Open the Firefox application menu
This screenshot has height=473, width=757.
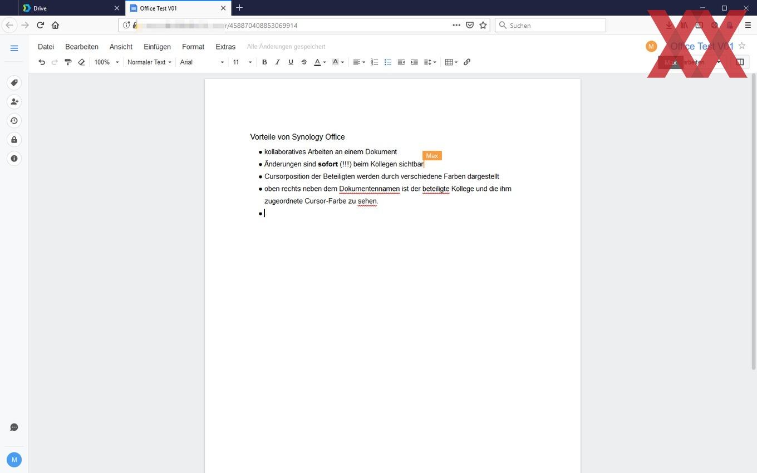(x=748, y=25)
